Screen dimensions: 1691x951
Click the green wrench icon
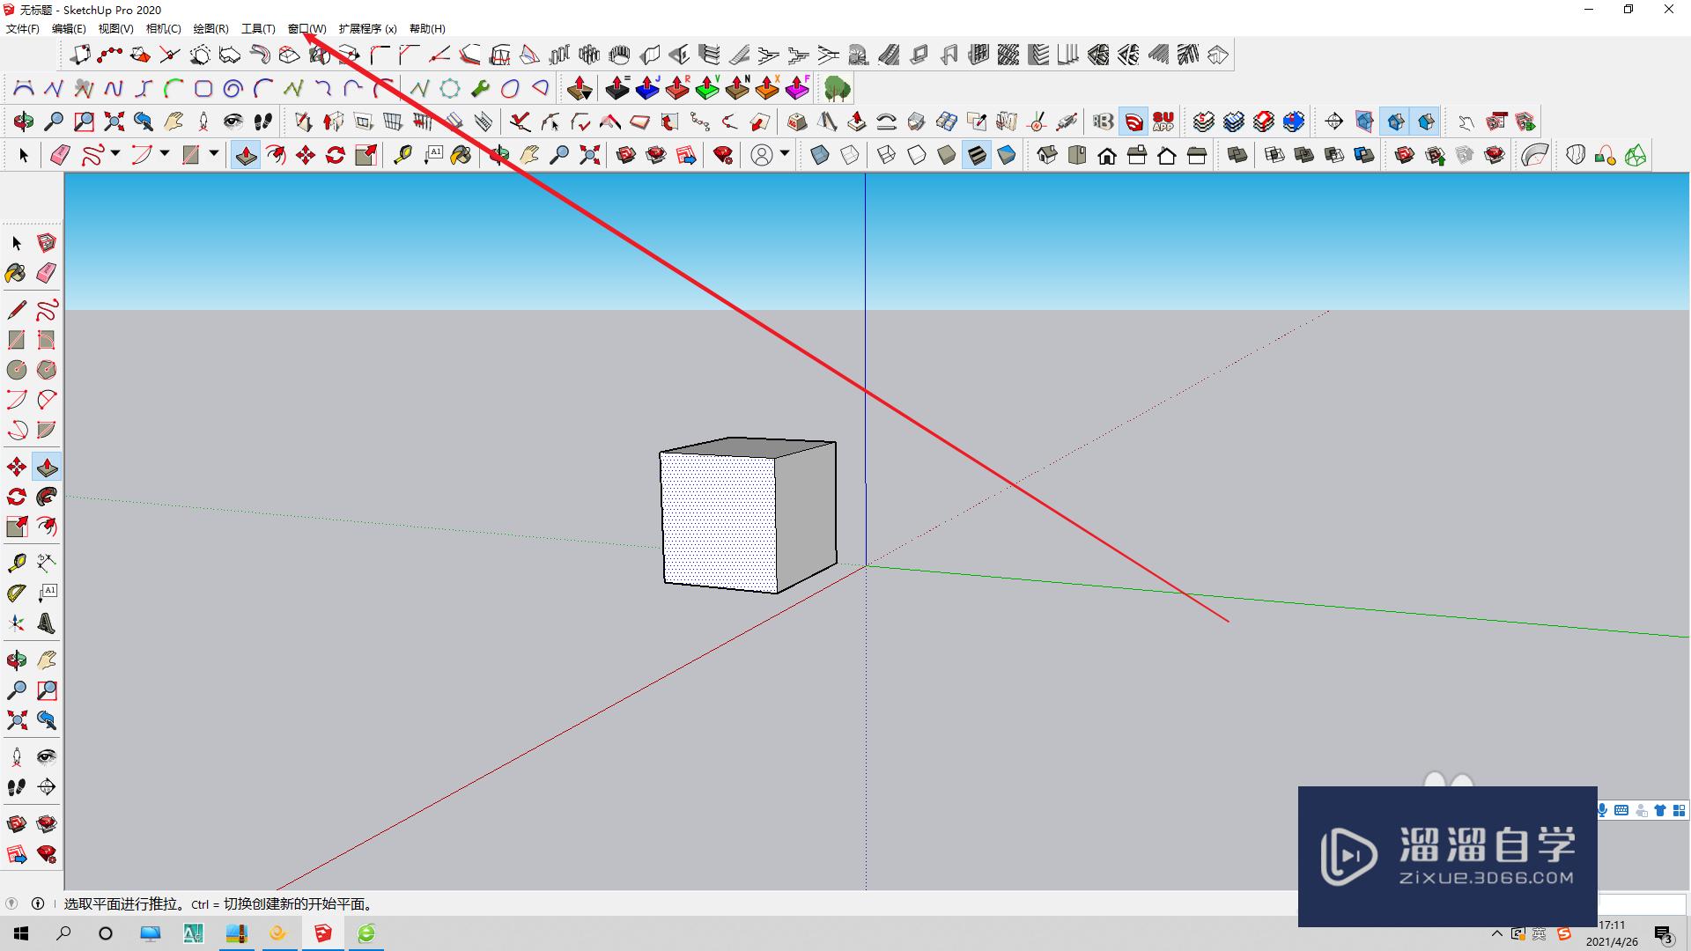tap(480, 88)
